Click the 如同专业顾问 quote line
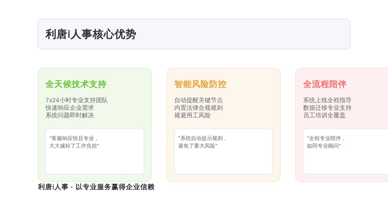The height and width of the screenshot is (218, 388). (324, 146)
